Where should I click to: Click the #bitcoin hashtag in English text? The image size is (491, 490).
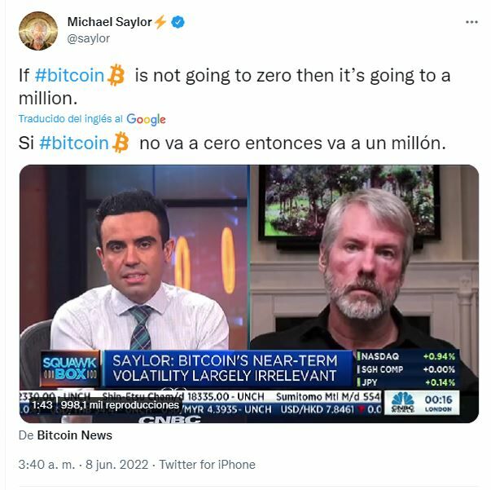(69, 76)
